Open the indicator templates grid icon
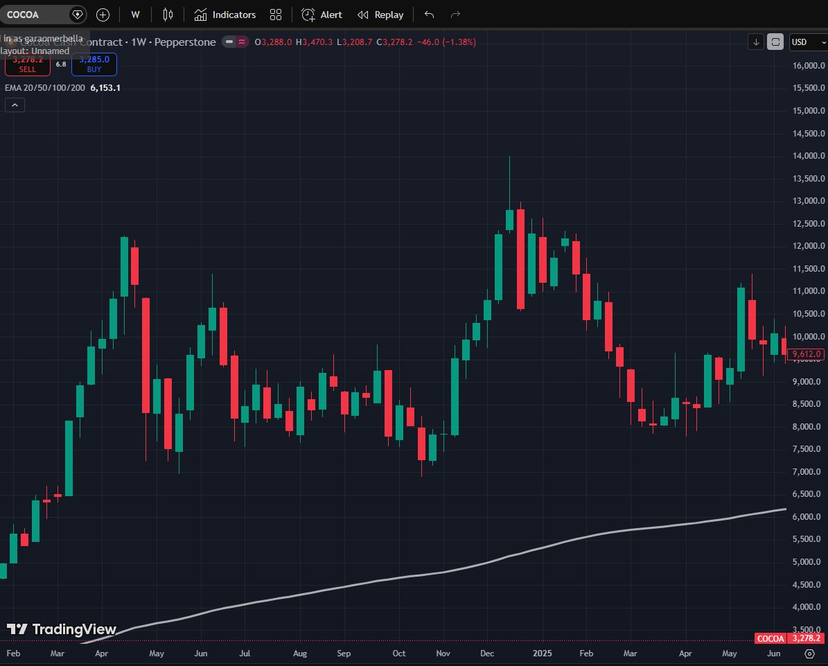 tap(276, 15)
